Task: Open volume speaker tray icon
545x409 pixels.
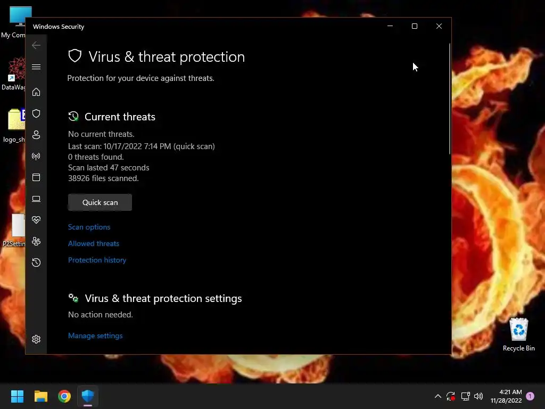Action: point(478,396)
